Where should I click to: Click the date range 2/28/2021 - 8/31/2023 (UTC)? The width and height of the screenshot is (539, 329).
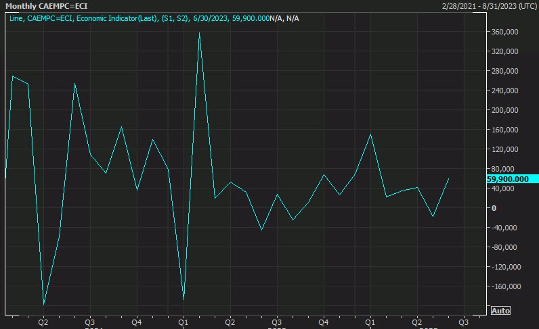pyautogui.click(x=489, y=6)
